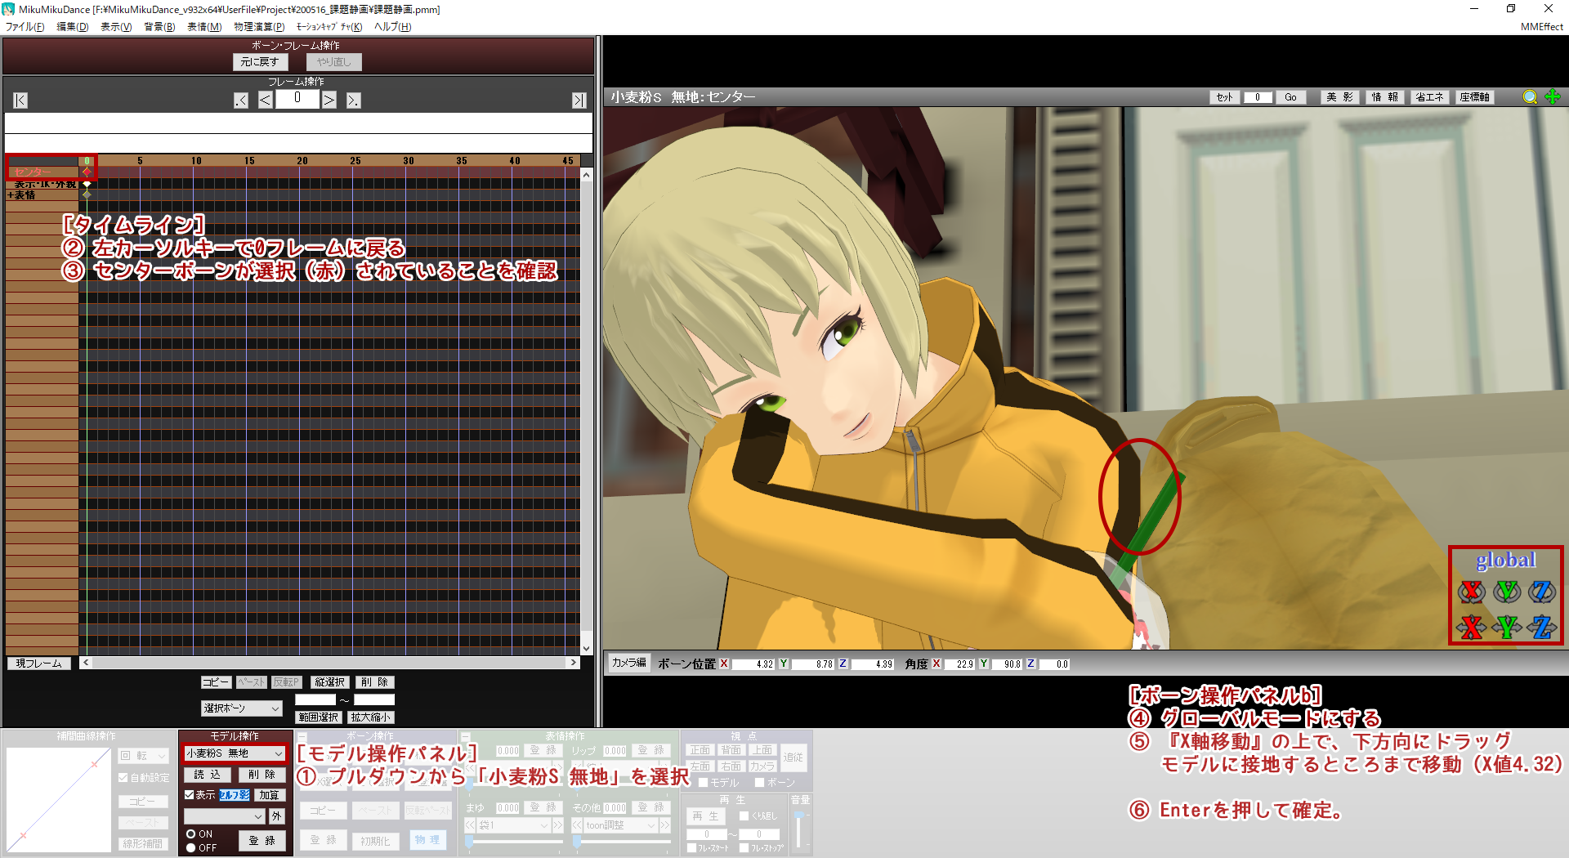Click the X-axis rotation icon
1569x858 pixels.
1471,591
